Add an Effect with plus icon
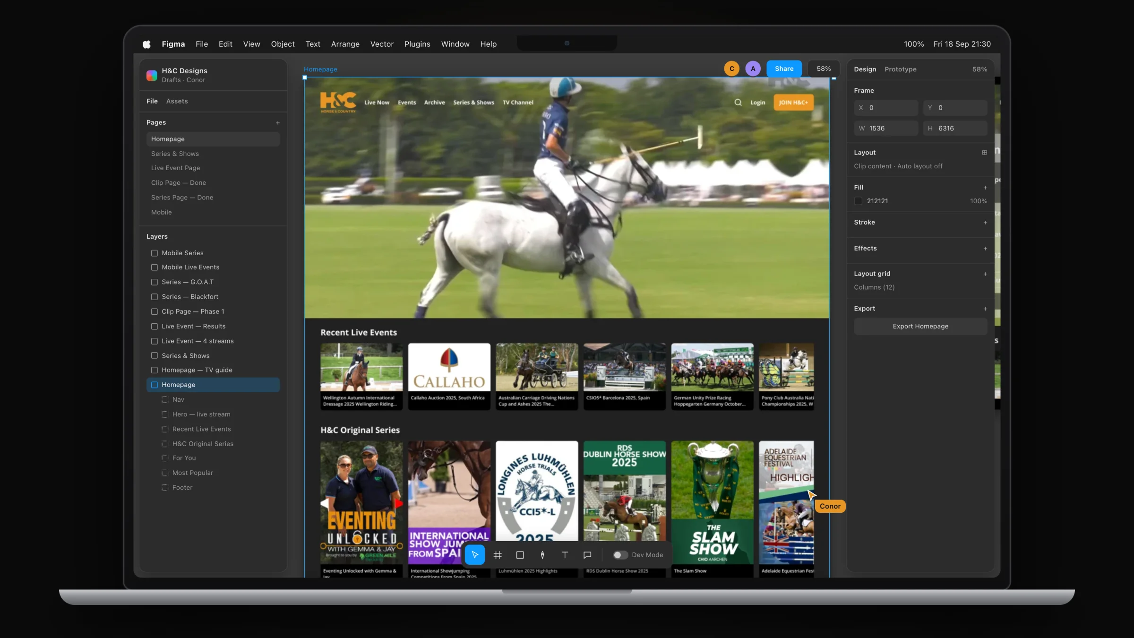1134x638 pixels. 985,249
